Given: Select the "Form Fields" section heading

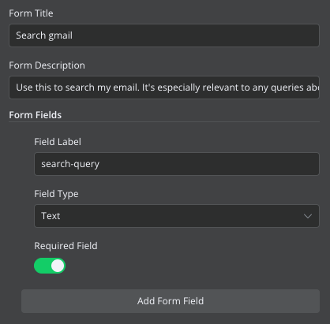Looking at the screenshot, I should pos(36,115).
